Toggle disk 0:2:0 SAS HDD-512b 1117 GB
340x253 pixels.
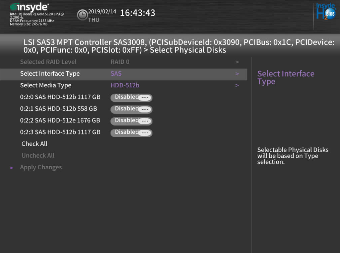tap(131, 97)
